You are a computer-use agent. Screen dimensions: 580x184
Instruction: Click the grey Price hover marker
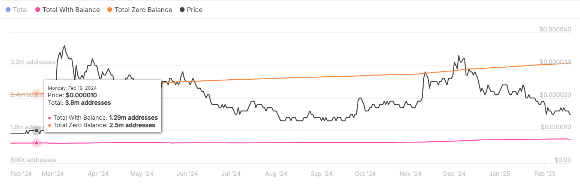(36, 131)
